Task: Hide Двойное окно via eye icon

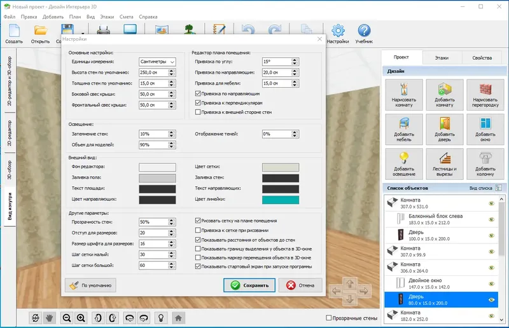Action: point(491,284)
